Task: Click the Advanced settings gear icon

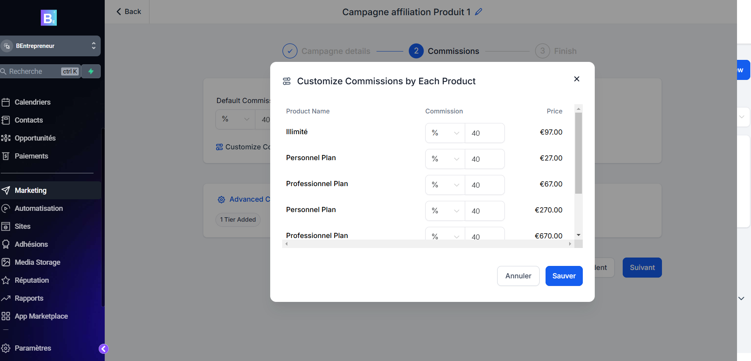Action: pyautogui.click(x=221, y=200)
